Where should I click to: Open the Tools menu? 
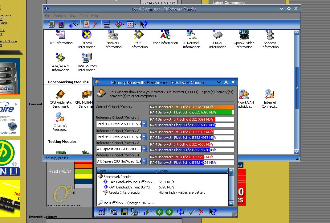tap(84, 16)
